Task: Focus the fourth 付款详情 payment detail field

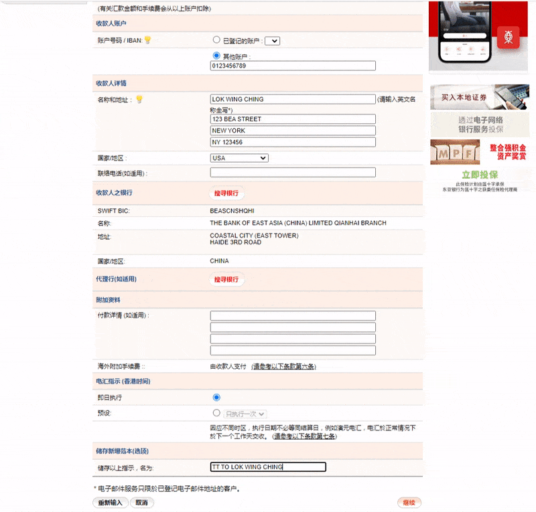Action: pyautogui.click(x=293, y=351)
